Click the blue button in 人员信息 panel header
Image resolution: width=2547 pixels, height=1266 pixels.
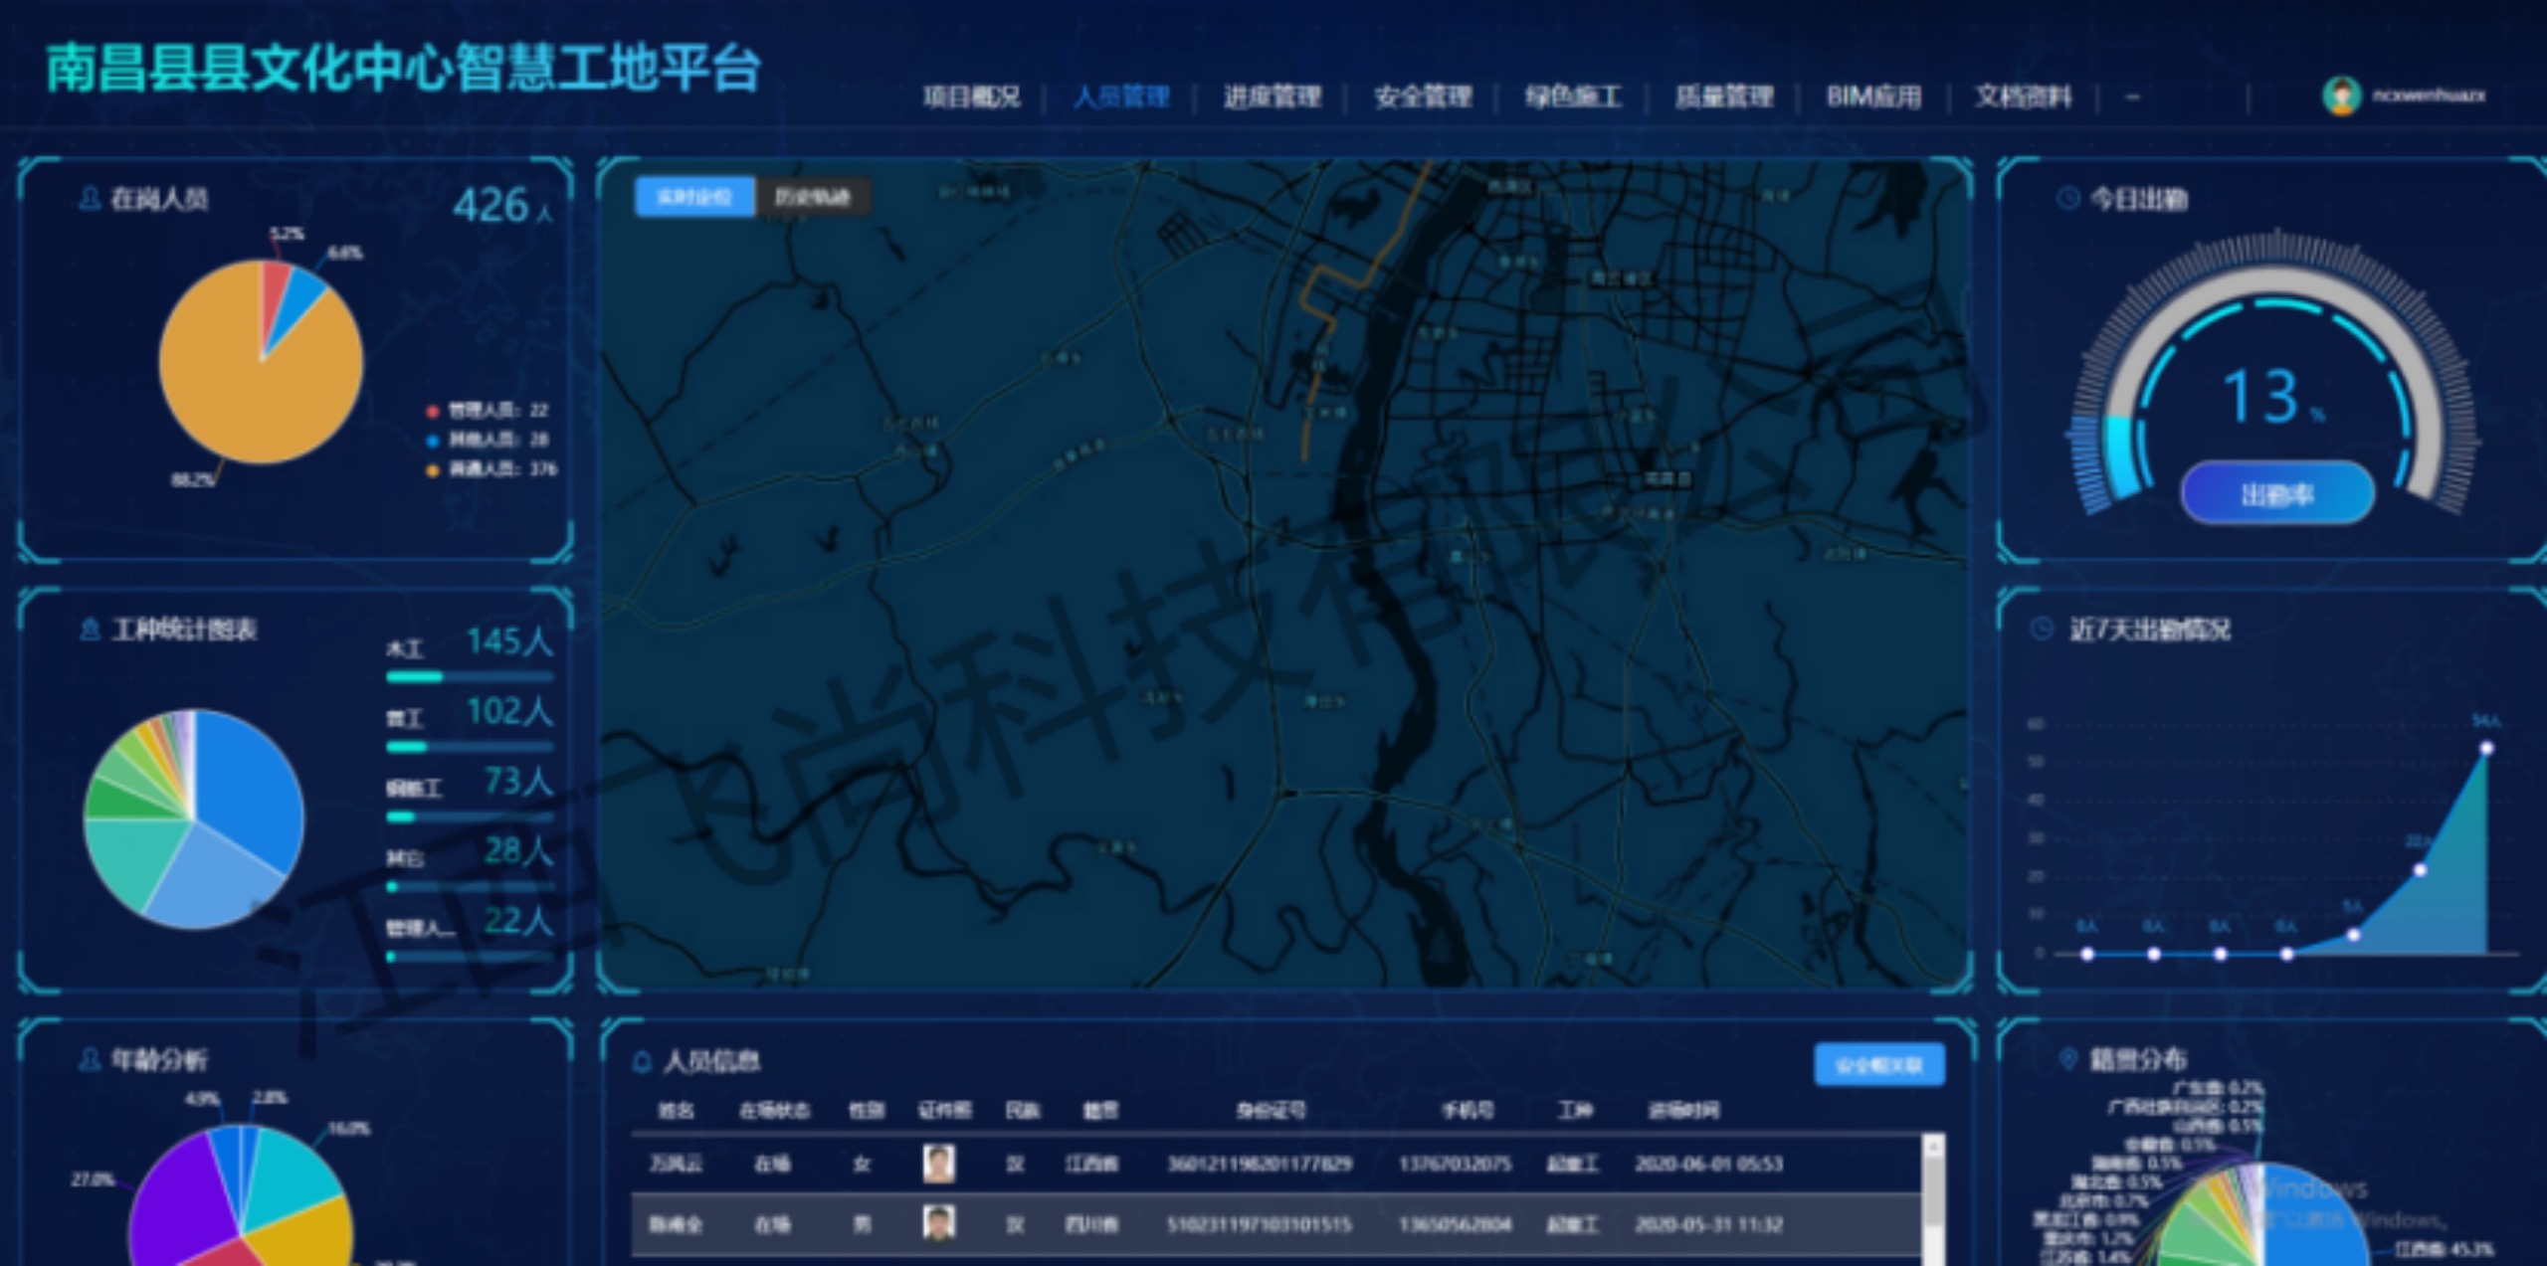point(1878,1065)
